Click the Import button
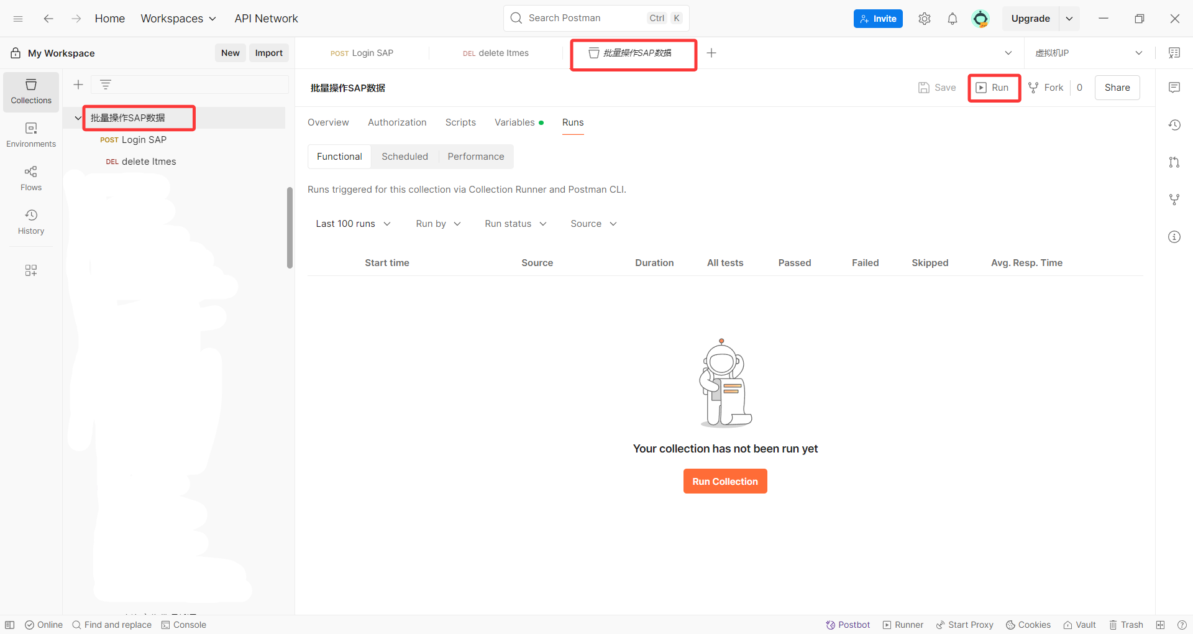The height and width of the screenshot is (634, 1193). point(269,53)
